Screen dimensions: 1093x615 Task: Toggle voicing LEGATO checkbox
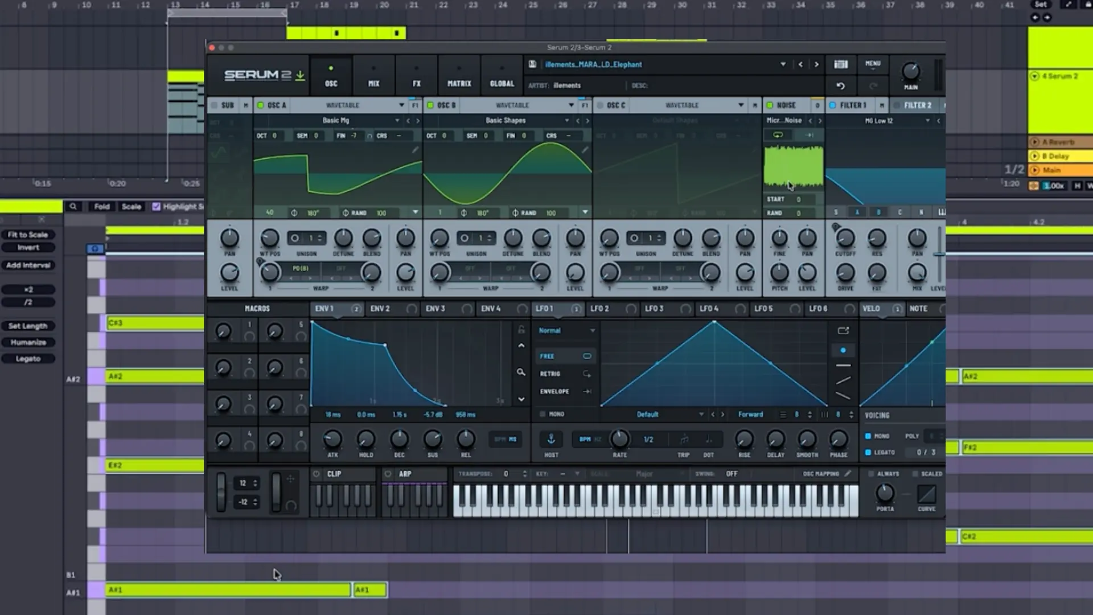868,452
